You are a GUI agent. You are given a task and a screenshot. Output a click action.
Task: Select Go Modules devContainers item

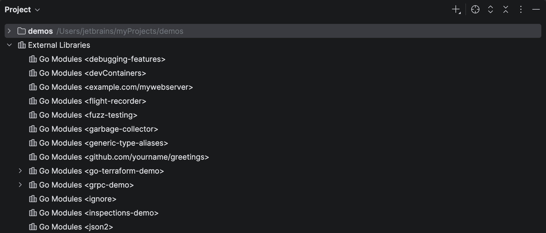tap(93, 73)
